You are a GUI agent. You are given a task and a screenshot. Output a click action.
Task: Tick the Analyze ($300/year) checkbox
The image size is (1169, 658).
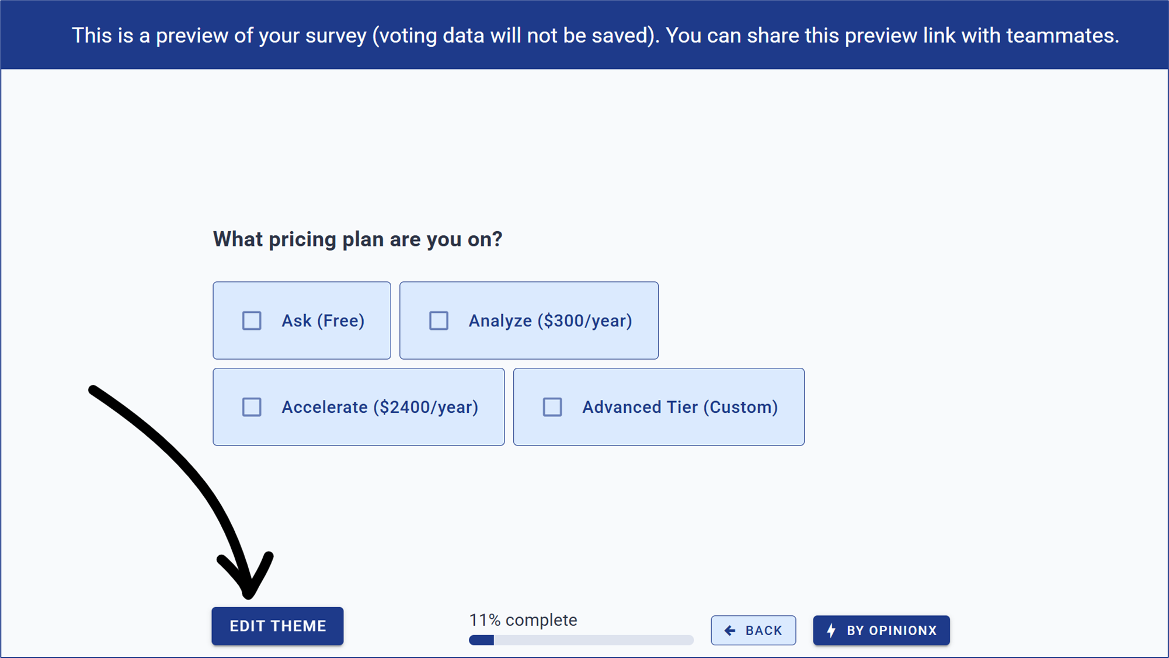tap(439, 321)
